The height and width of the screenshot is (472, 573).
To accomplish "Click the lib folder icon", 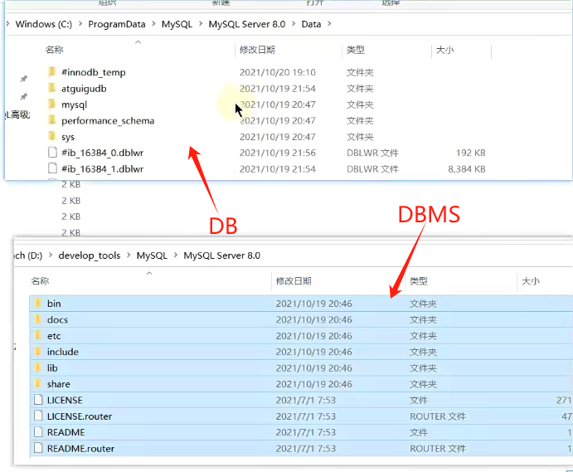I will [37, 367].
